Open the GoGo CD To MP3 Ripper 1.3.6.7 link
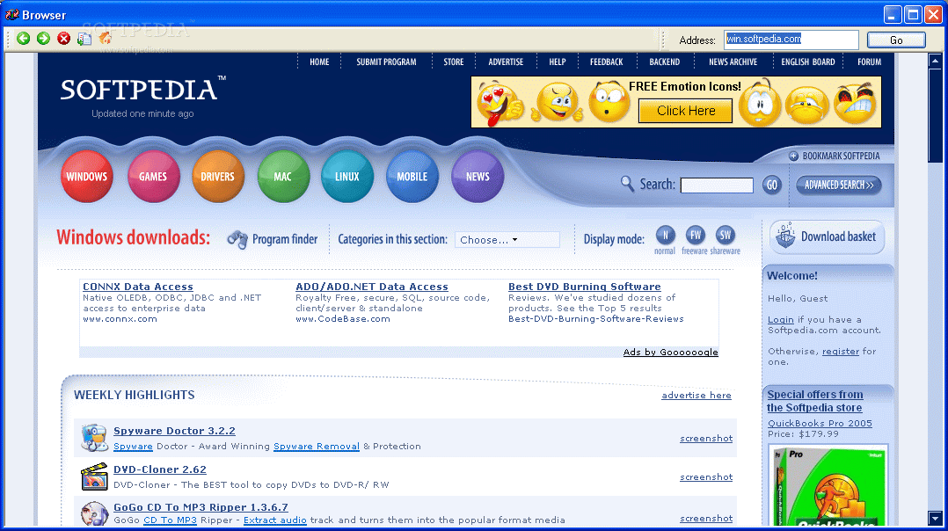This screenshot has width=948, height=531. (x=201, y=507)
